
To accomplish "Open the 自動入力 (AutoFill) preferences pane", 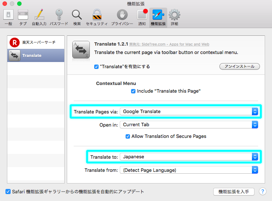I will tap(39, 18).
